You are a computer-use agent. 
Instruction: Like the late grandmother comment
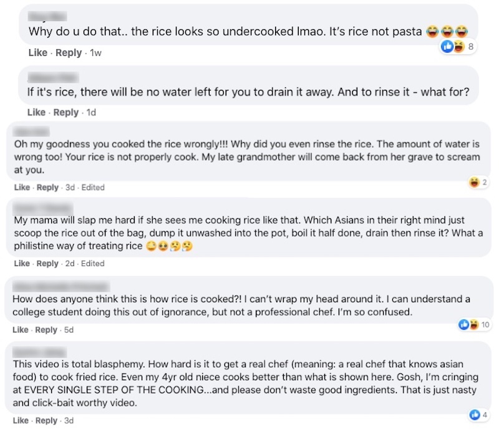pyautogui.click(x=22, y=188)
